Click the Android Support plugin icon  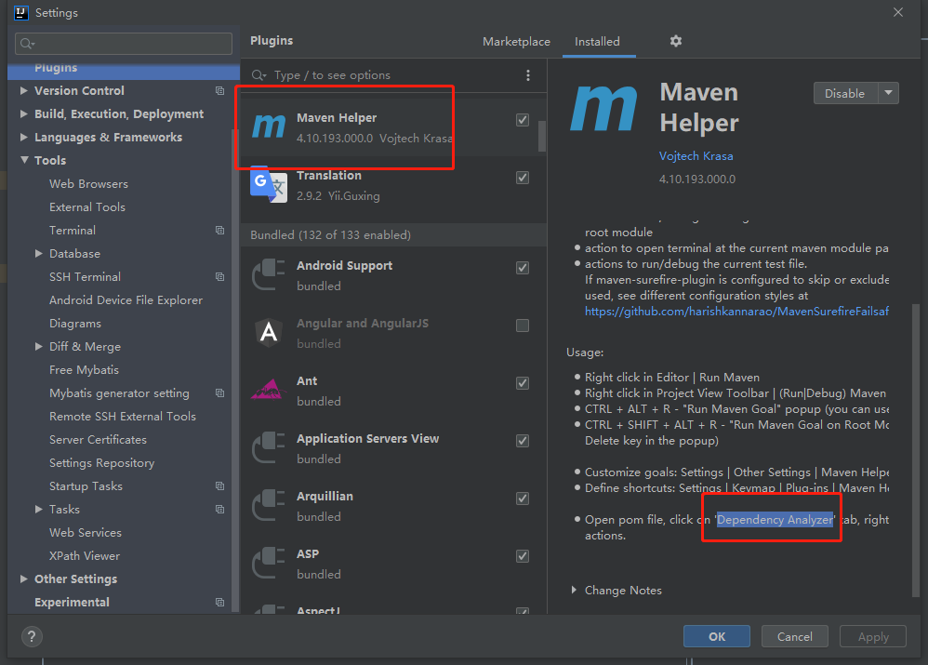pos(269,274)
